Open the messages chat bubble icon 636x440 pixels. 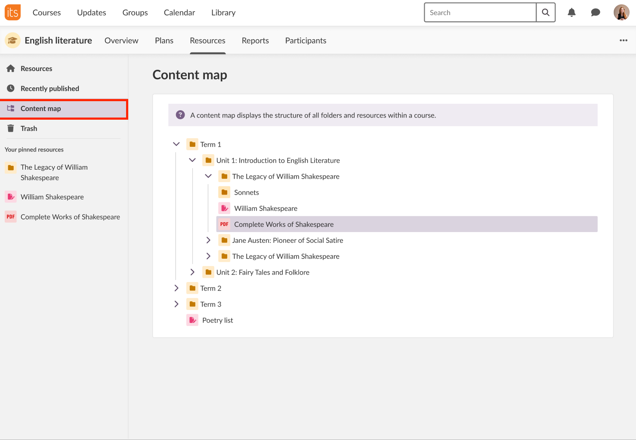click(596, 12)
